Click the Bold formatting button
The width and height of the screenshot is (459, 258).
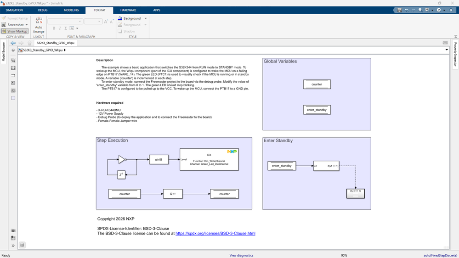click(x=54, y=28)
